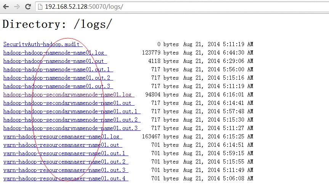Focus the address bar URL field
The width and height of the screenshot is (329, 191).
click(x=152, y=7)
